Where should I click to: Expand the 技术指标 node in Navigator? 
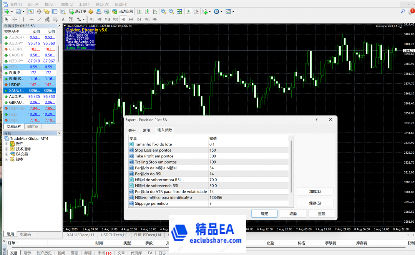pyautogui.click(x=7, y=149)
